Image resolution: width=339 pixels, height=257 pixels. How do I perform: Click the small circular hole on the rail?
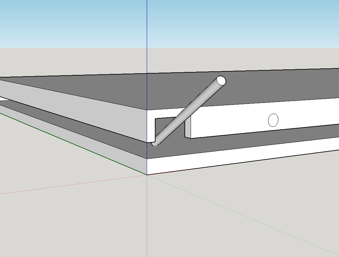tap(273, 120)
